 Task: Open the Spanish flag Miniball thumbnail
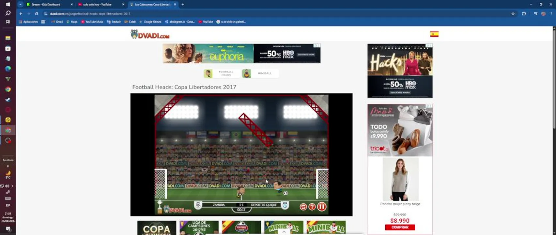coord(326,228)
